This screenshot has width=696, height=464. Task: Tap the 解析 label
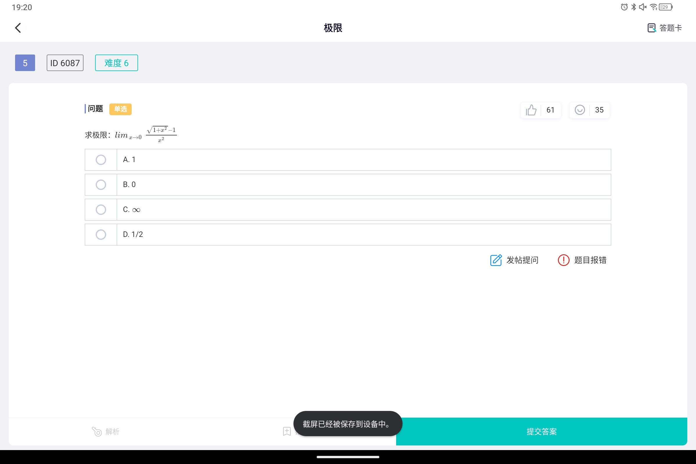[113, 432]
